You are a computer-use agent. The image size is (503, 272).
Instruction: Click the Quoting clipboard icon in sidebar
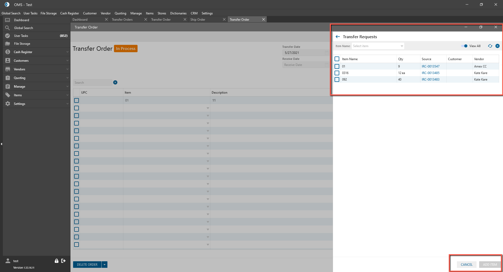tap(8, 78)
